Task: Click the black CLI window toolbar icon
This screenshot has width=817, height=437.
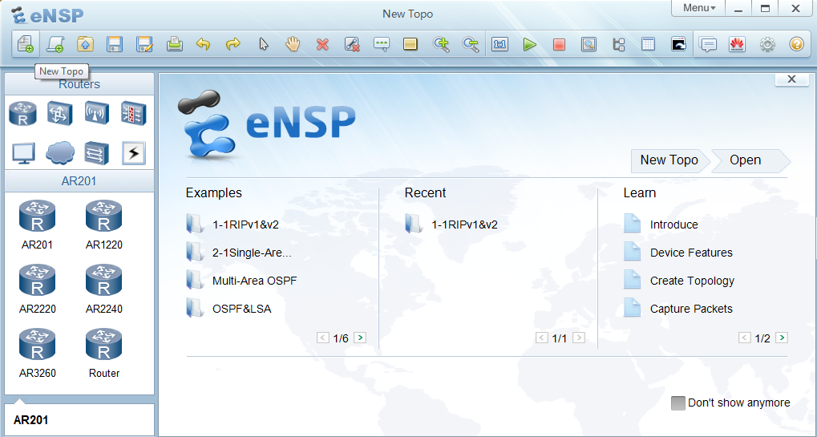Action: coord(678,44)
